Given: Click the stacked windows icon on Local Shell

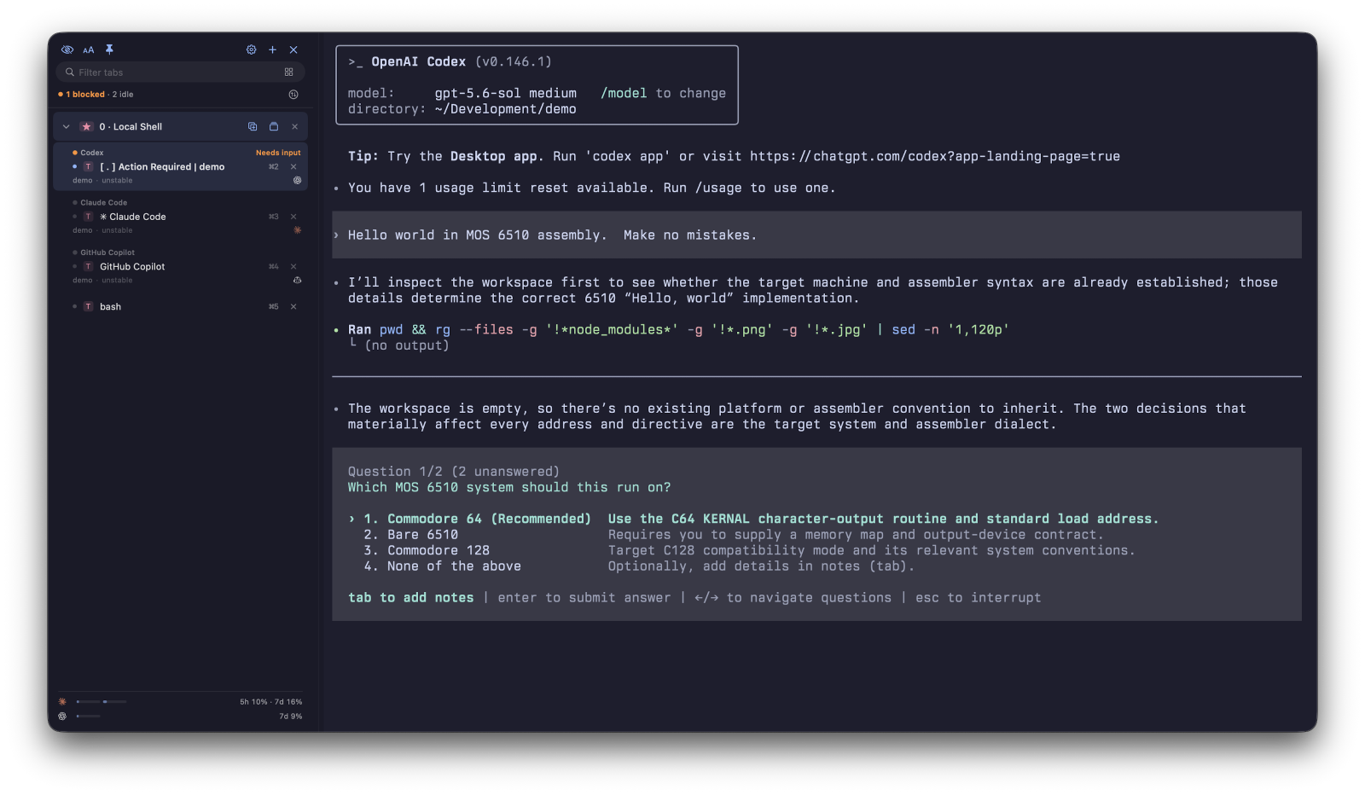Looking at the screenshot, I should point(274,126).
